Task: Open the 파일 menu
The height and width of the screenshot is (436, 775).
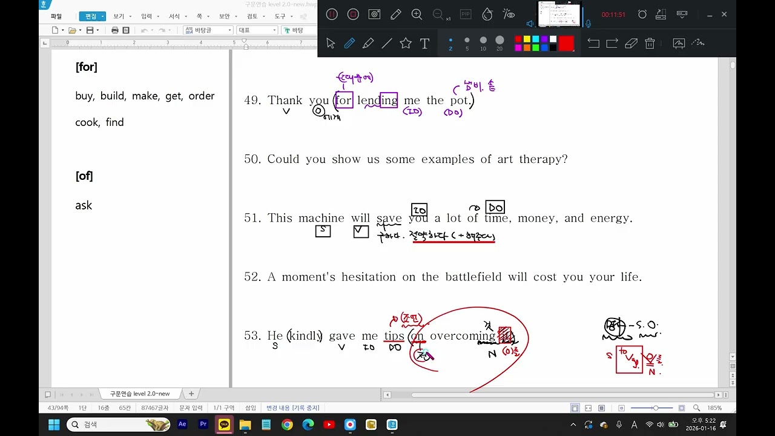Action: point(56,16)
